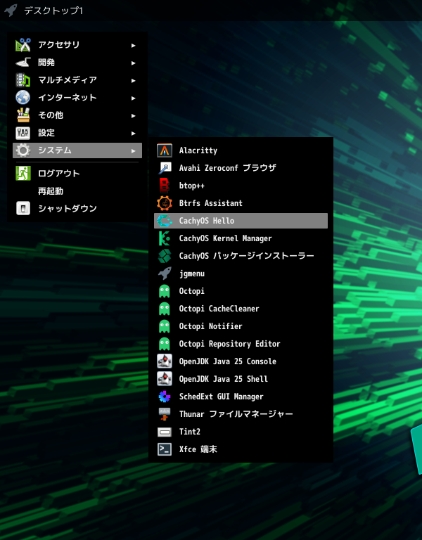
Task: Click the Octopi ghost icon
Action: tap(165, 291)
